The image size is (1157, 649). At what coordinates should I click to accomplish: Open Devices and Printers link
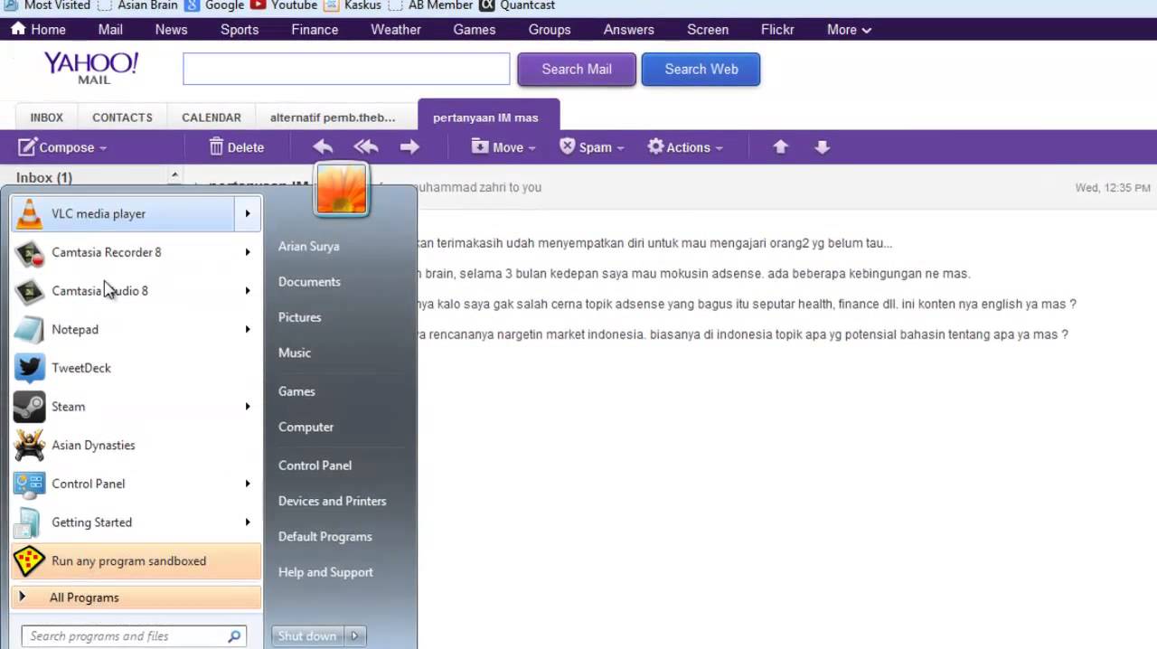click(x=332, y=502)
